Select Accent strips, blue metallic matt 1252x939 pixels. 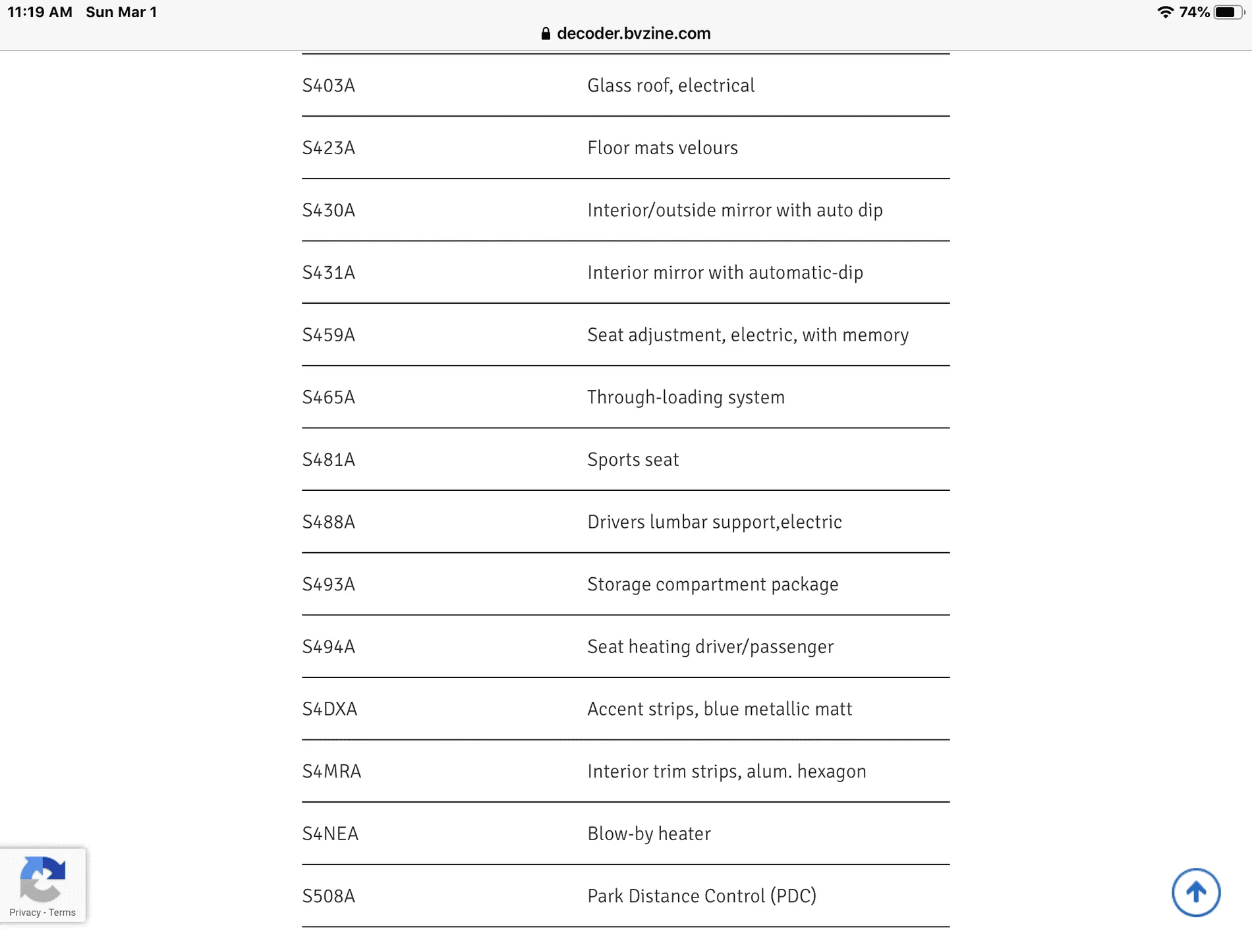(x=720, y=709)
